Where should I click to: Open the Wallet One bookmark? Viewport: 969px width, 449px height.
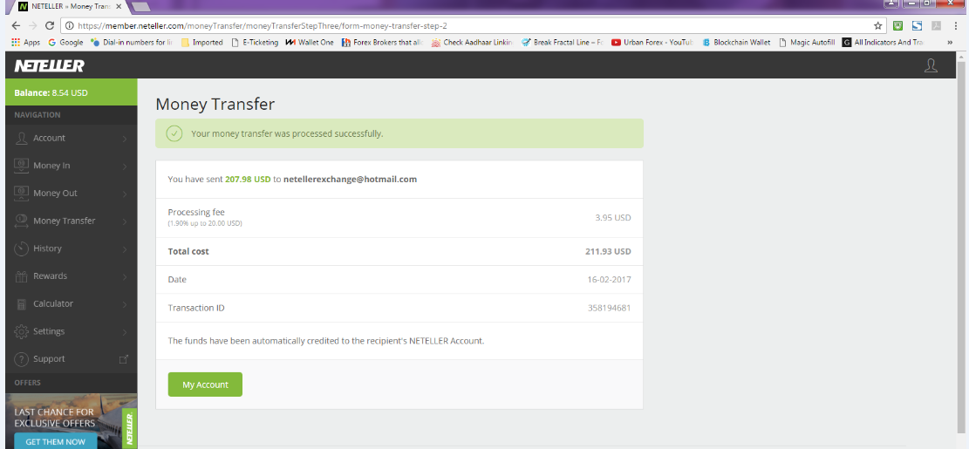point(309,43)
